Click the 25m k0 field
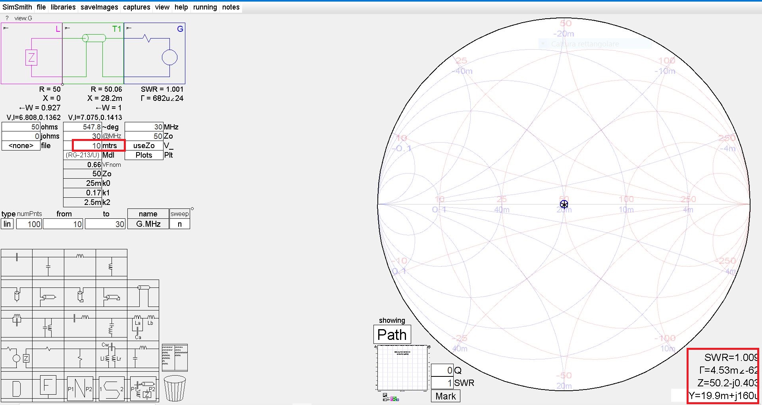Image resolution: width=762 pixels, height=405 pixels. (x=83, y=183)
